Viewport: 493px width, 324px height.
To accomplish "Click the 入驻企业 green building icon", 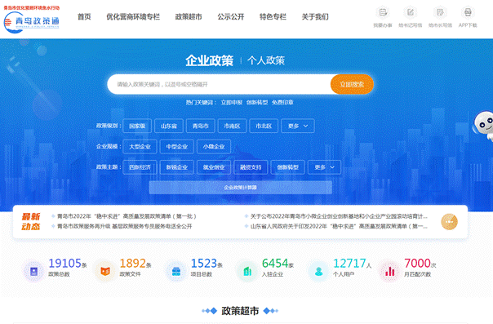I will pos(247,271).
